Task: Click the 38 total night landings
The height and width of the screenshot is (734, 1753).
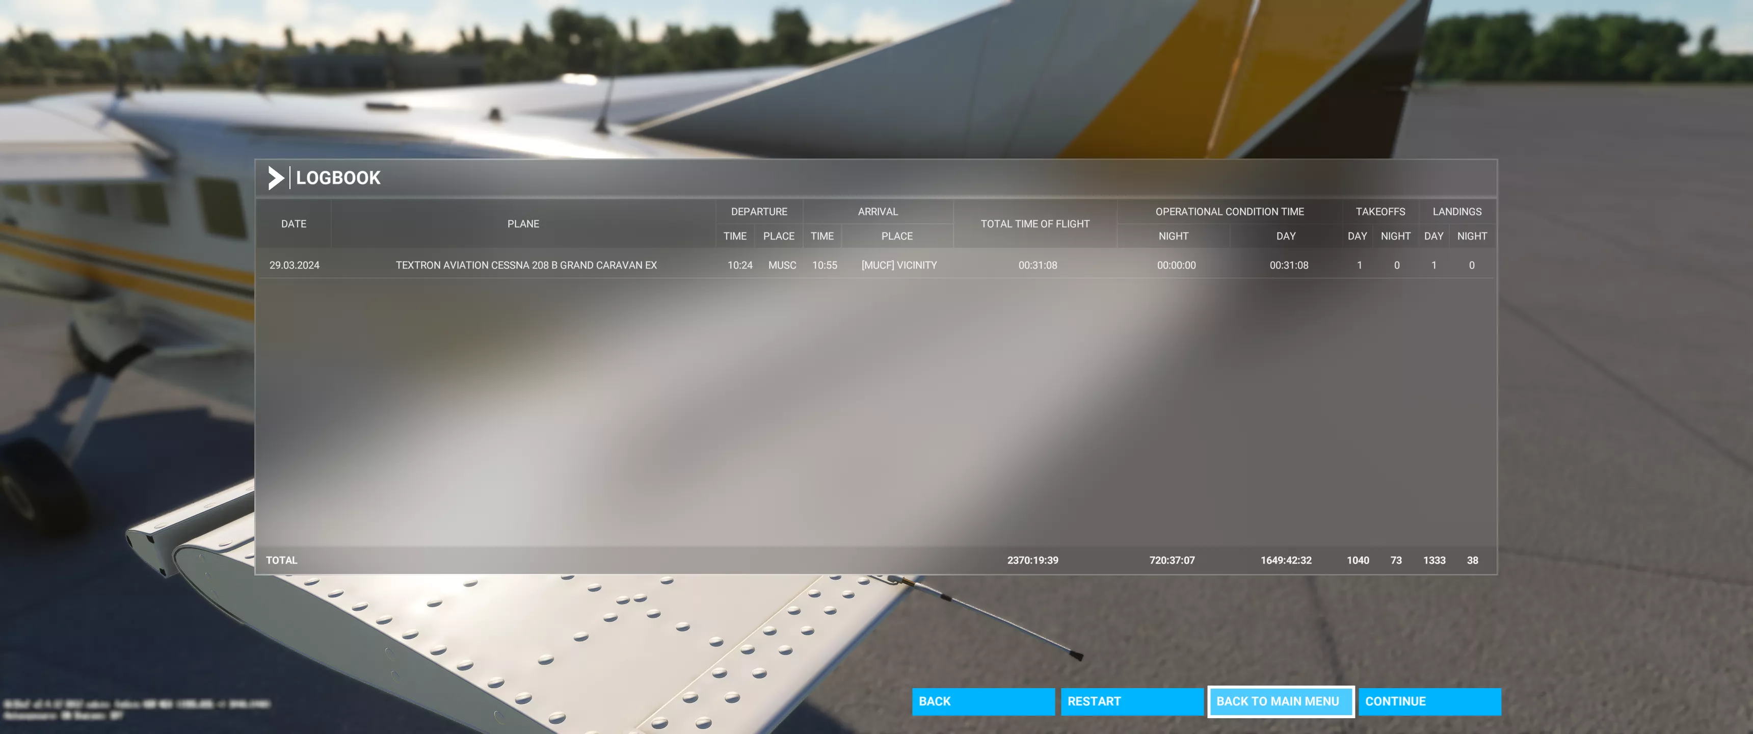Action: point(1472,560)
